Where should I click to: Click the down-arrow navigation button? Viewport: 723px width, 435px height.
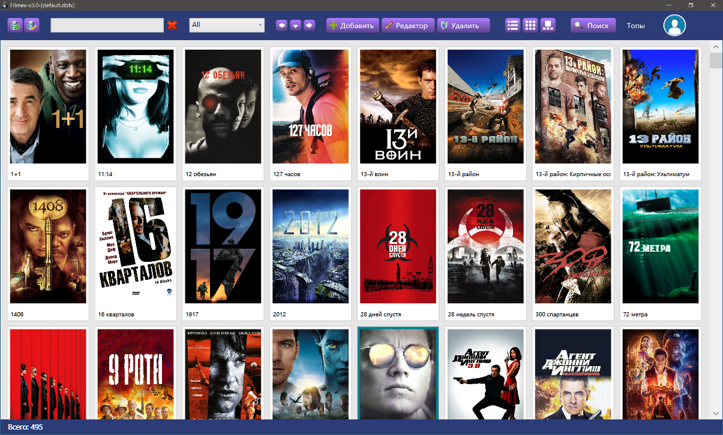295,25
